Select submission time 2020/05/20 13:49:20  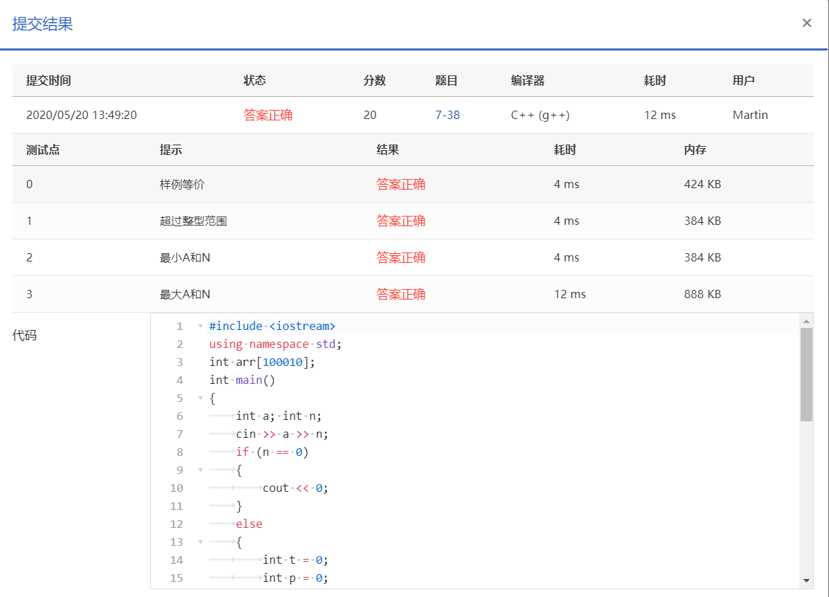click(82, 115)
